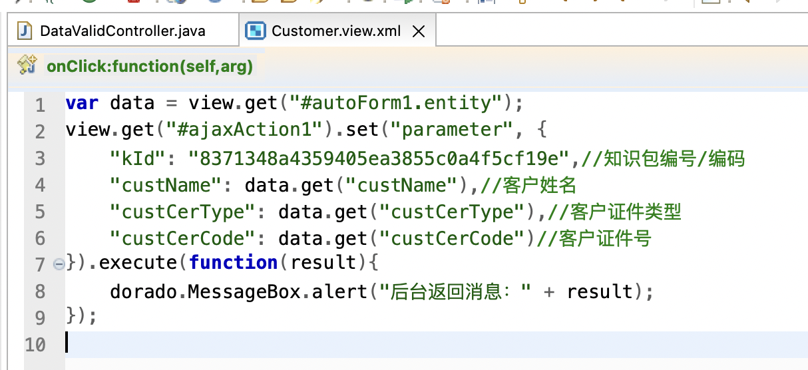Click the view file icon on Customer.view.xml tab

254,31
